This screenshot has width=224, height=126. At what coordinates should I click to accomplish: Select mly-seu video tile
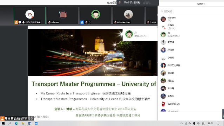(x=62, y=15)
